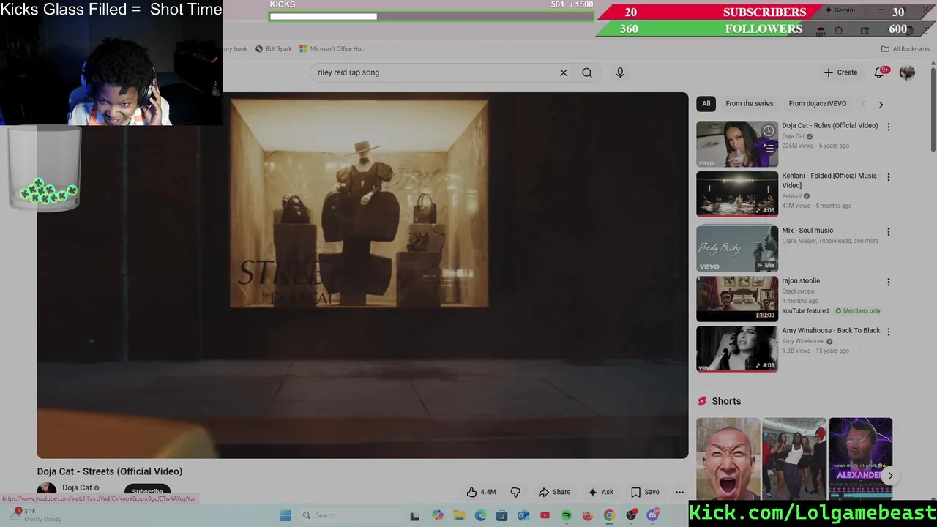The width and height of the screenshot is (937, 527).
Task: Open Amy Winehouse Back To Black thumbnail
Action: pyautogui.click(x=737, y=348)
